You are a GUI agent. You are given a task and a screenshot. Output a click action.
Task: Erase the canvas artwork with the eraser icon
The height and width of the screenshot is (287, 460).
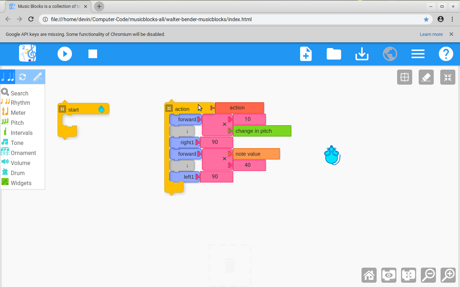[x=426, y=77]
